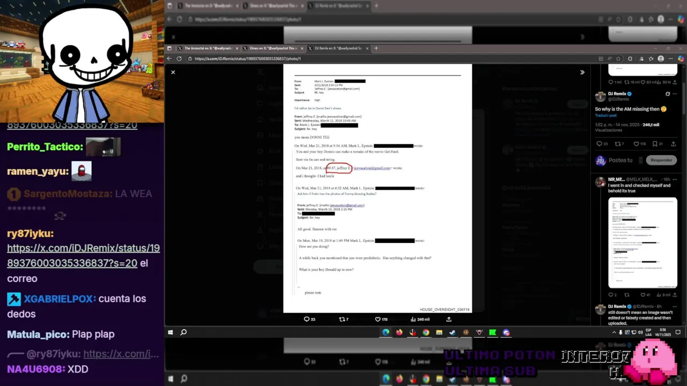687x386 pixels.
Task: Click the reply icon with 33 in the side panel
Action: pos(600,144)
